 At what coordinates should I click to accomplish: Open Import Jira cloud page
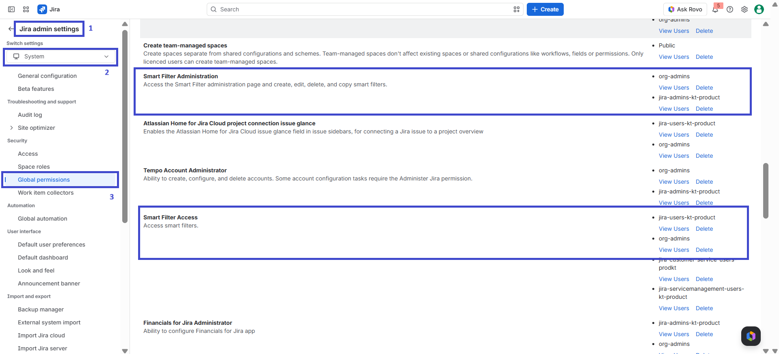pos(41,335)
